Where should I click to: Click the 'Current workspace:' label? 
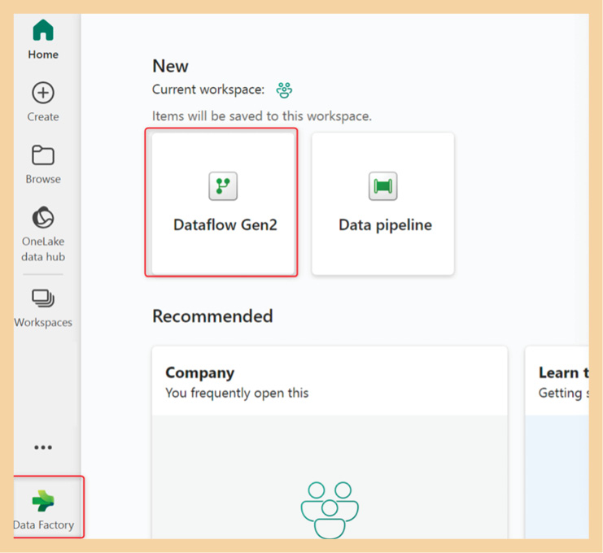(x=208, y=89)
